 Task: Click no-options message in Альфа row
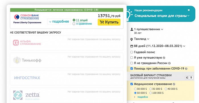click(x=94, y=39)
